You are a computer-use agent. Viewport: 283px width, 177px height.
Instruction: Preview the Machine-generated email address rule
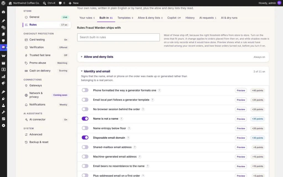[241, 157]
